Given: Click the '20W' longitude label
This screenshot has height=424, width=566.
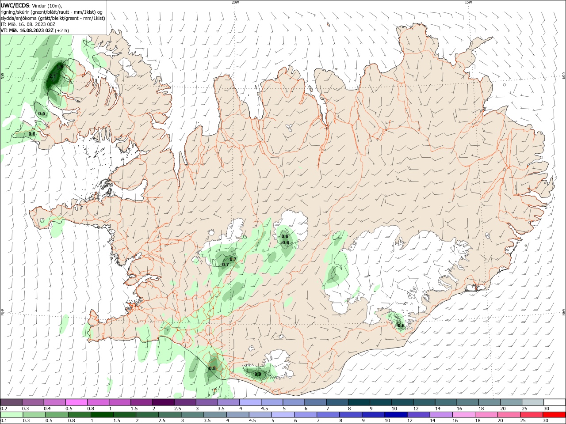Looking at the screenshot, I should 235,2.
